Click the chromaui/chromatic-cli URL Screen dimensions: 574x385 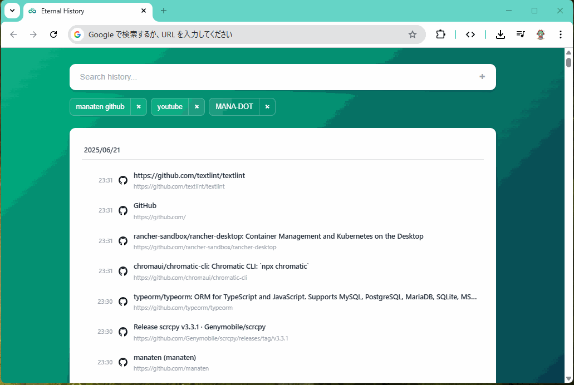click(x=190, y=278)
